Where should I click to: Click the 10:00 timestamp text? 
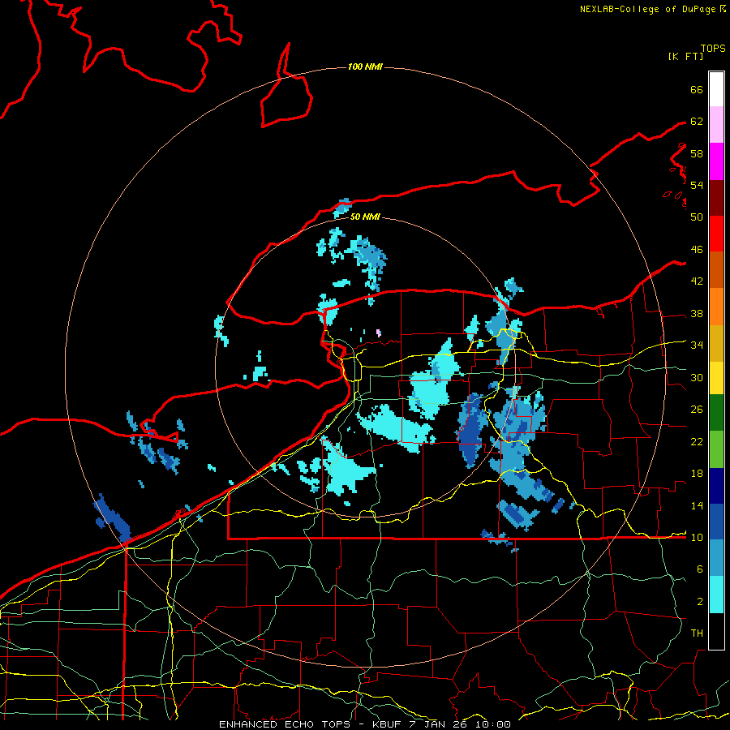[493, 724]
